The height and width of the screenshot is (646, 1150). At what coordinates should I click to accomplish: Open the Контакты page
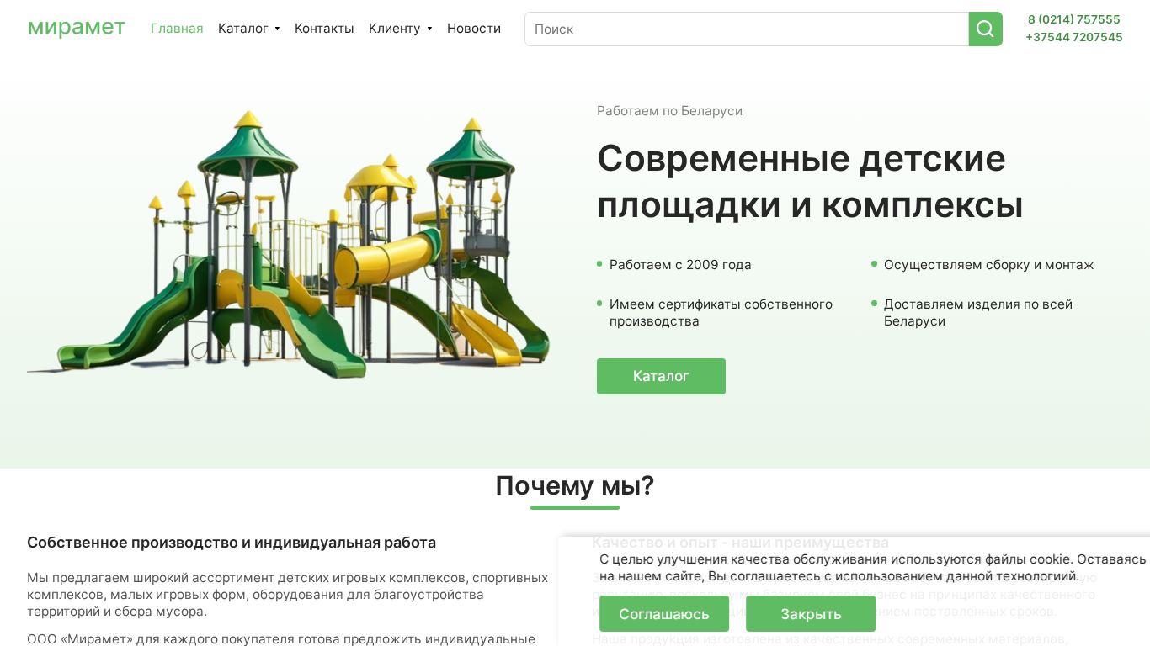(x=324, y=29)
